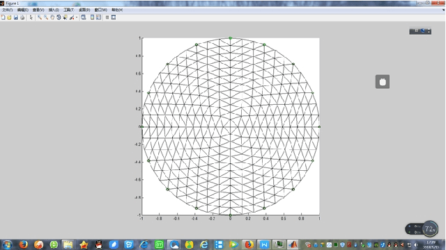Click the taskbar clock showing the date
Screen dimensions: 446x250
pos(431,244)
